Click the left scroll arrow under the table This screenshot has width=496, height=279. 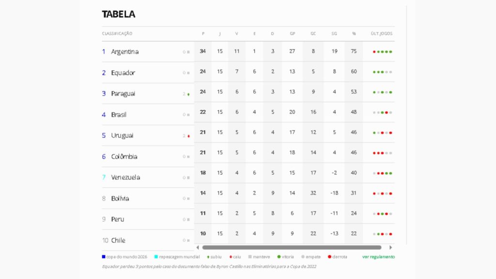pyautogui.click(x=198, y=248)
